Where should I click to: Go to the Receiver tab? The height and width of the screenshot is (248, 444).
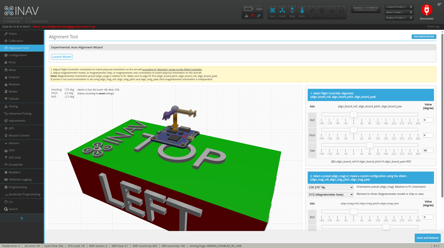pos(22,84)
